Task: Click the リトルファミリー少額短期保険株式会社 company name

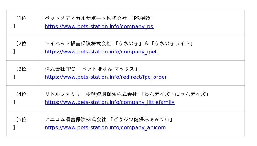Action: click(91, 94)
